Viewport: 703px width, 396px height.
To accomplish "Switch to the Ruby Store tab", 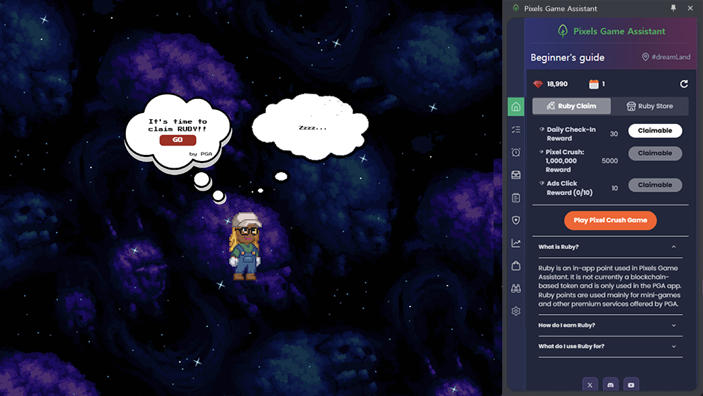I will (x=650, y=106).
